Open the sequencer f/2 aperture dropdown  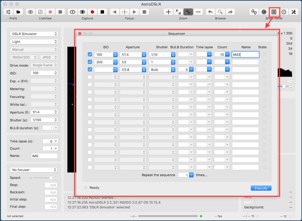point(133,62)
